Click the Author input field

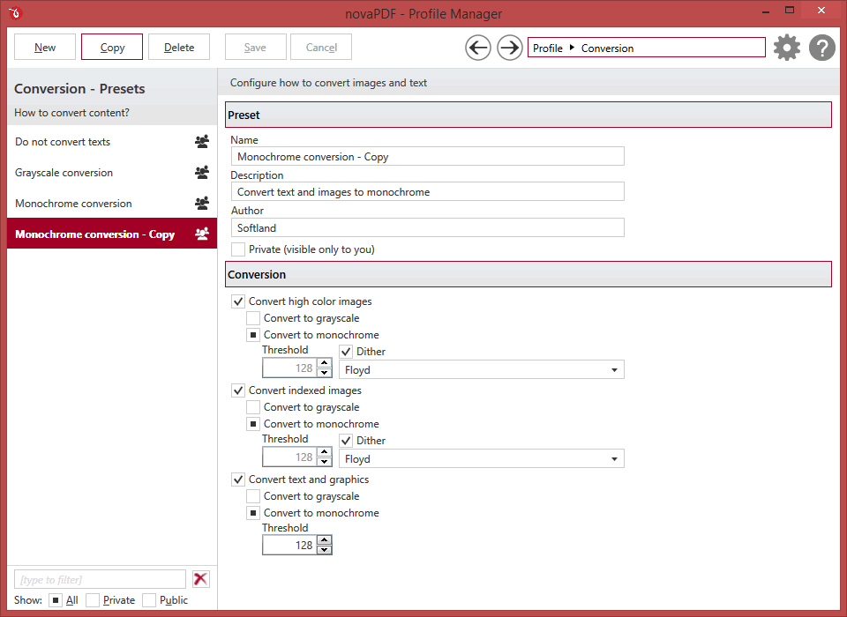pyautogui.click(x=427, y=227)
